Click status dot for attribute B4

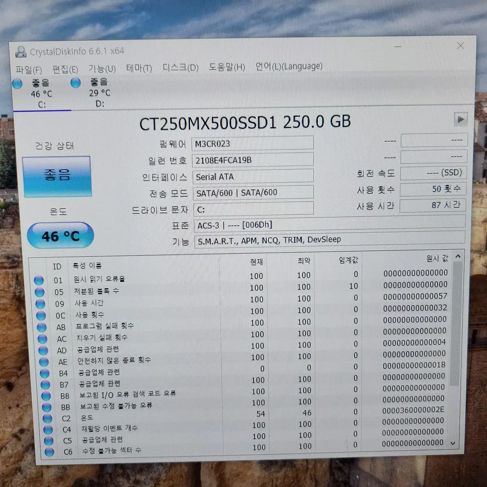45,373
